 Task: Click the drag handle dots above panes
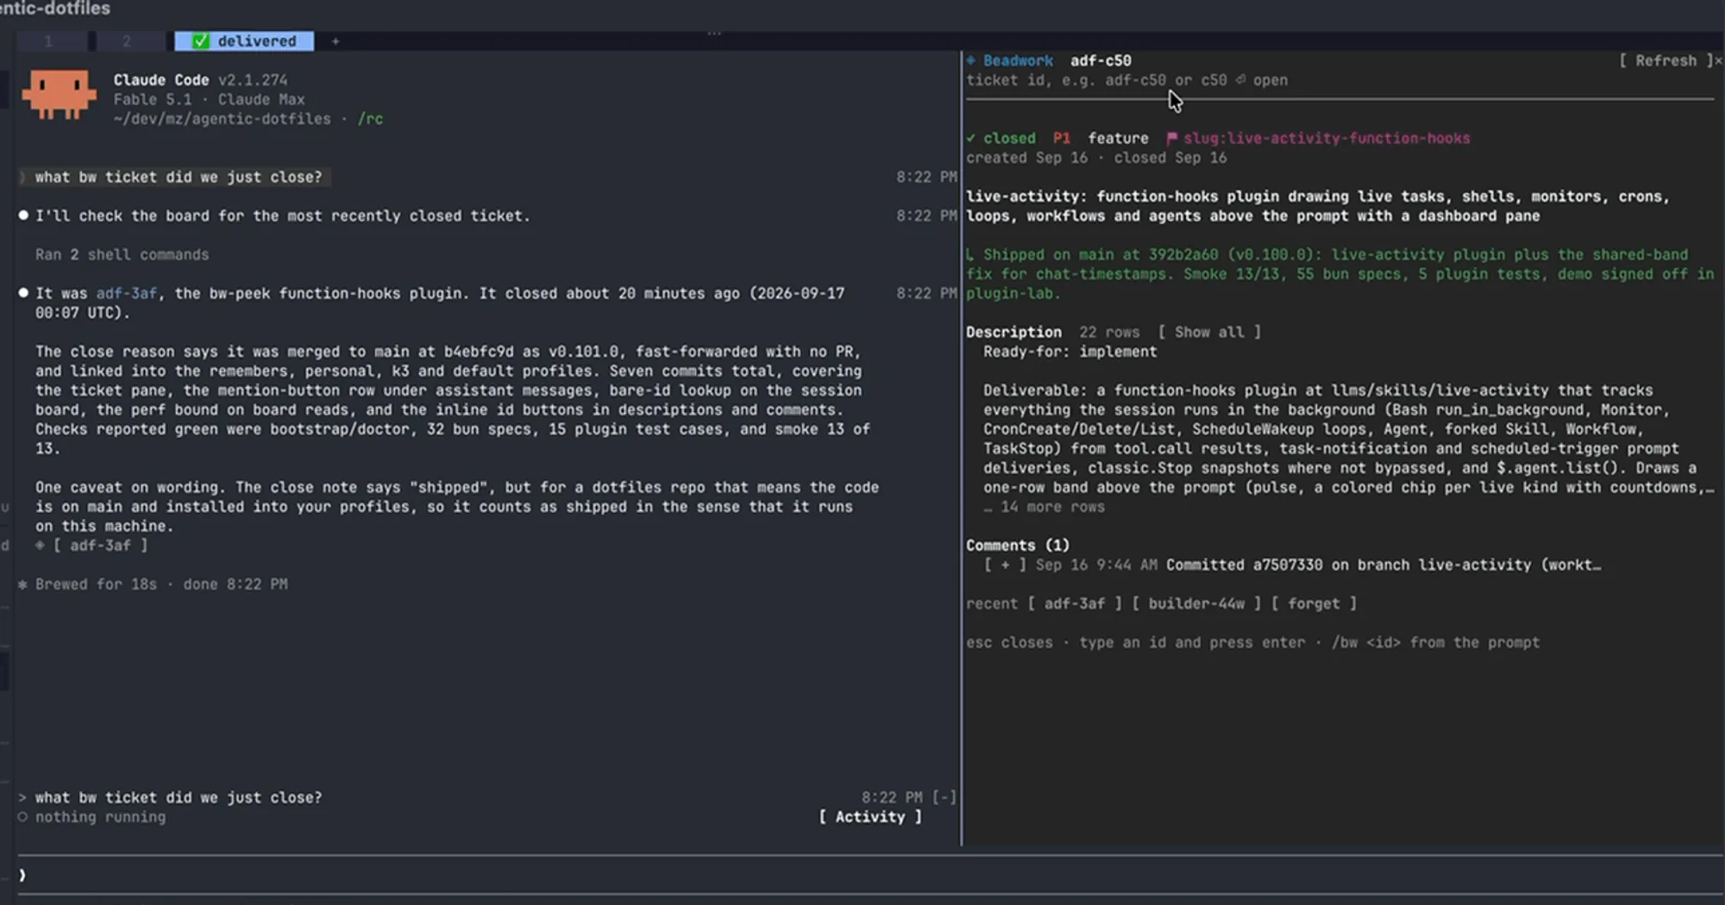click(x=714, y=34)
